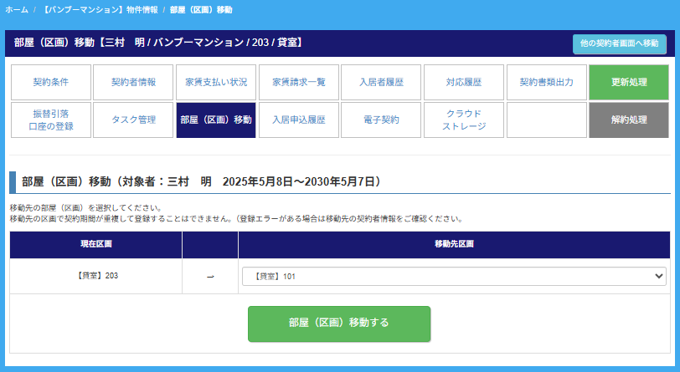Open クラウドストレージ tab
The height and width of the screenshot is (372, 680).
[x=464, y=120]
